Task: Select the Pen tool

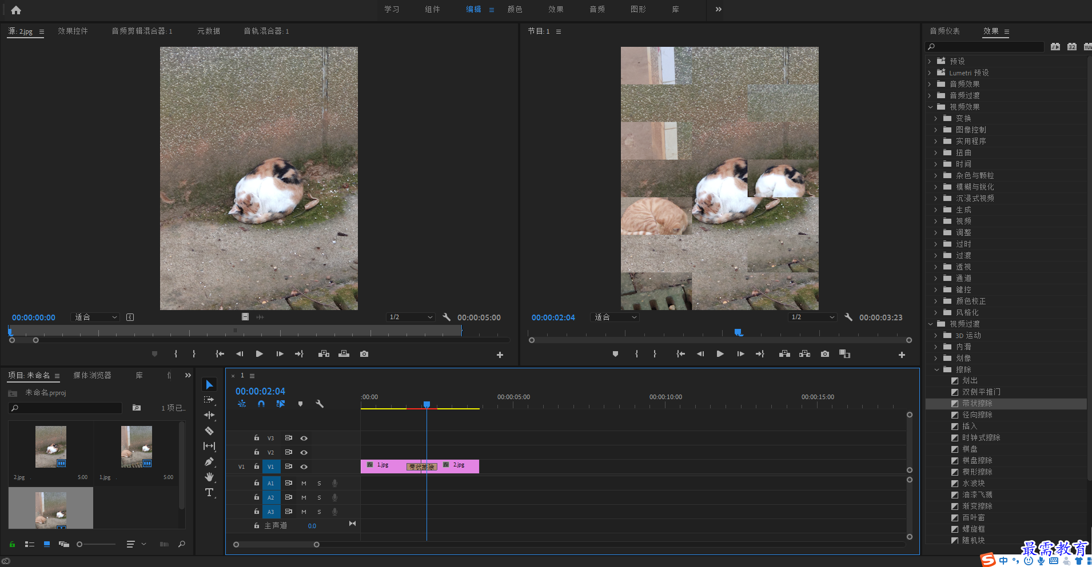Action: (209, 461)
